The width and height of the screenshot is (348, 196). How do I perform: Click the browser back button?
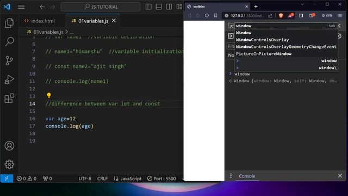click(x=189, y=16)
